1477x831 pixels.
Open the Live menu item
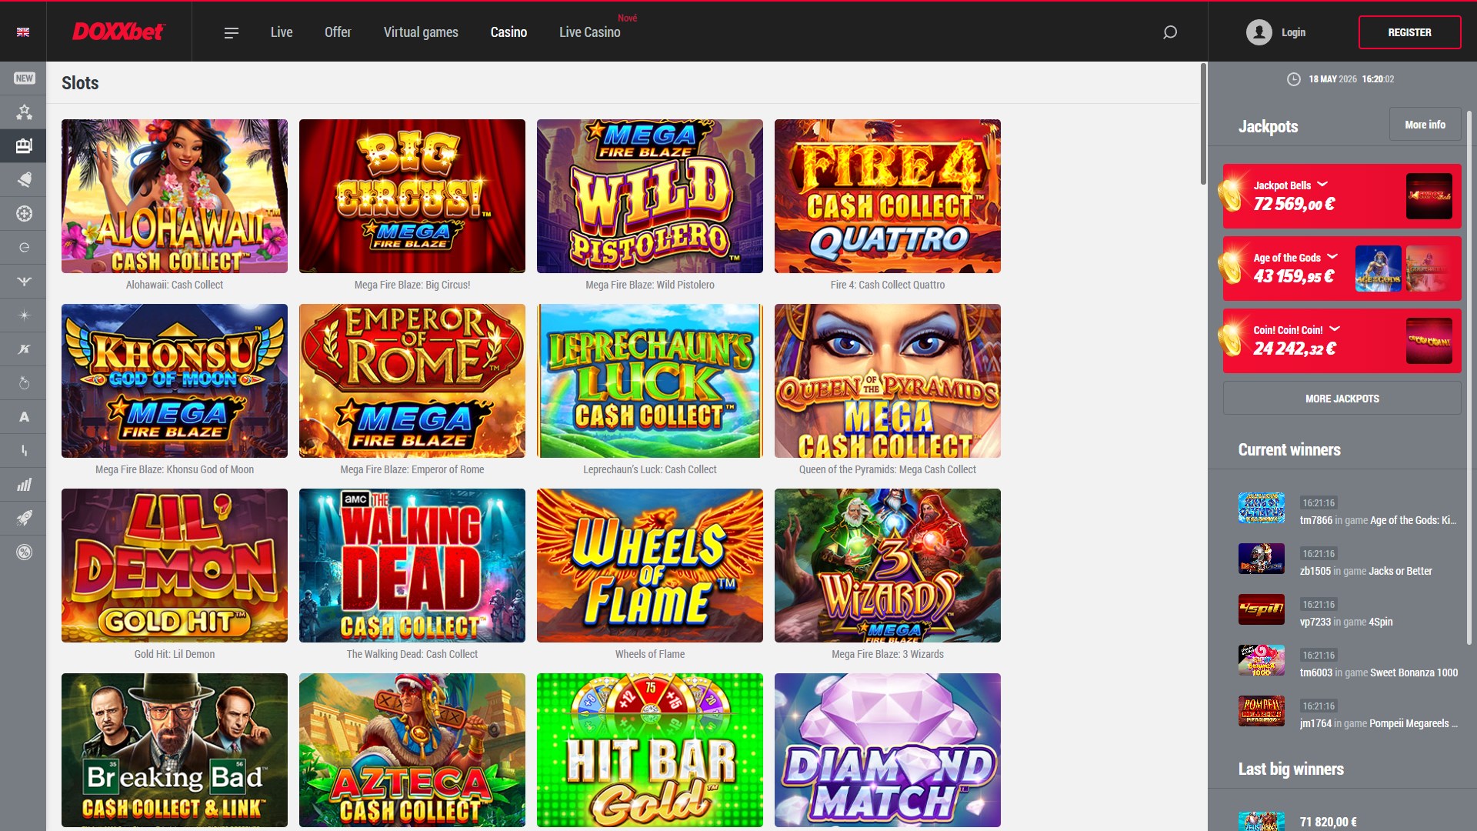point(282,32)
